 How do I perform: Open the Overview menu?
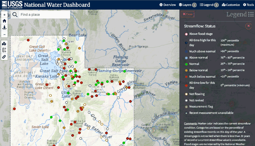168,5
